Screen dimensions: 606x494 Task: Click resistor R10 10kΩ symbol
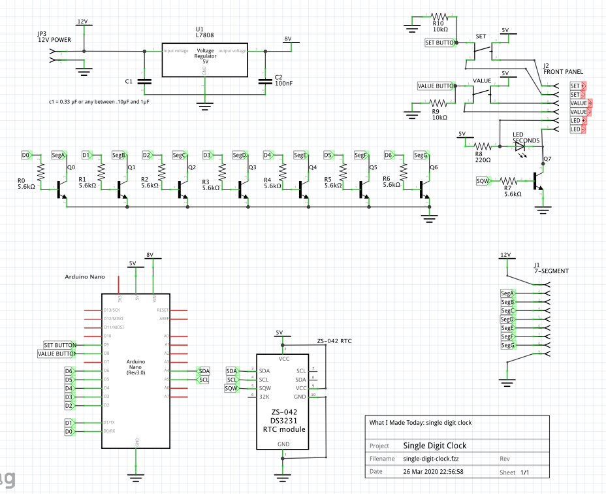[x=439, y=17]
